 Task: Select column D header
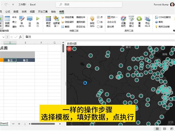point(10,43)
